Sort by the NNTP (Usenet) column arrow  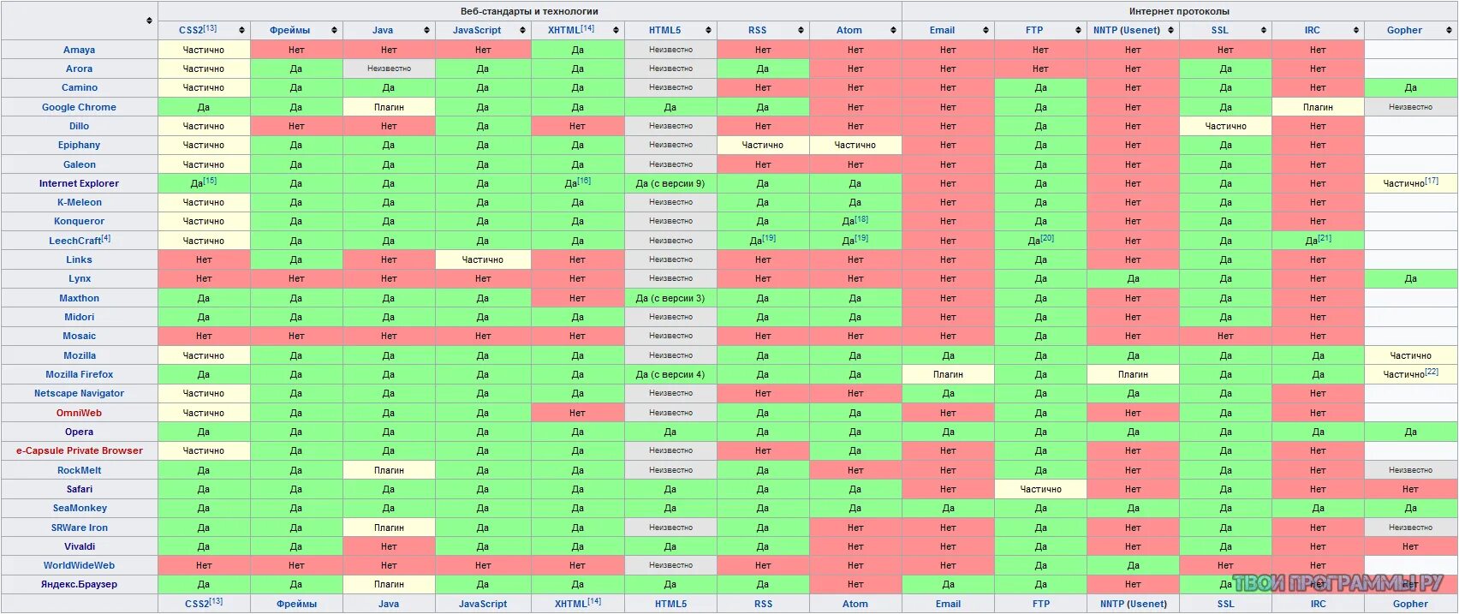click(x=1170, y=30)
